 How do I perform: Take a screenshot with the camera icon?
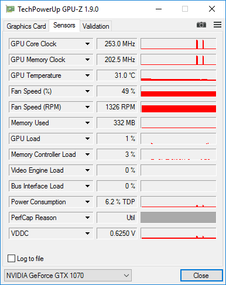pos(201,25)
